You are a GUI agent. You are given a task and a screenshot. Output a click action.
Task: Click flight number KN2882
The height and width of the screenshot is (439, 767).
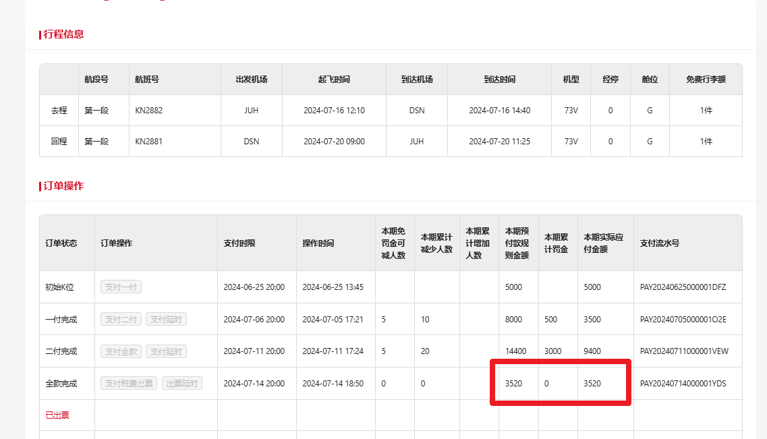[149, 111]
